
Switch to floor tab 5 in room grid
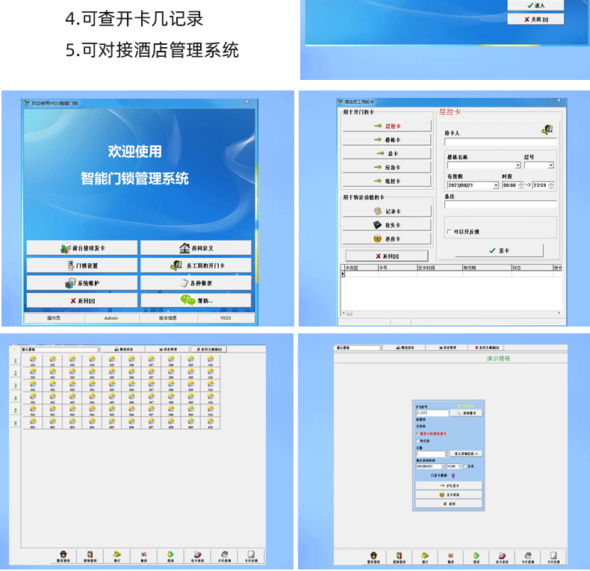coord(15,410)
